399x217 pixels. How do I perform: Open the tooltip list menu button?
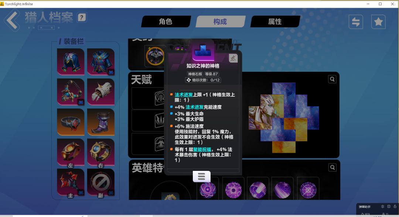pos(202,176)
